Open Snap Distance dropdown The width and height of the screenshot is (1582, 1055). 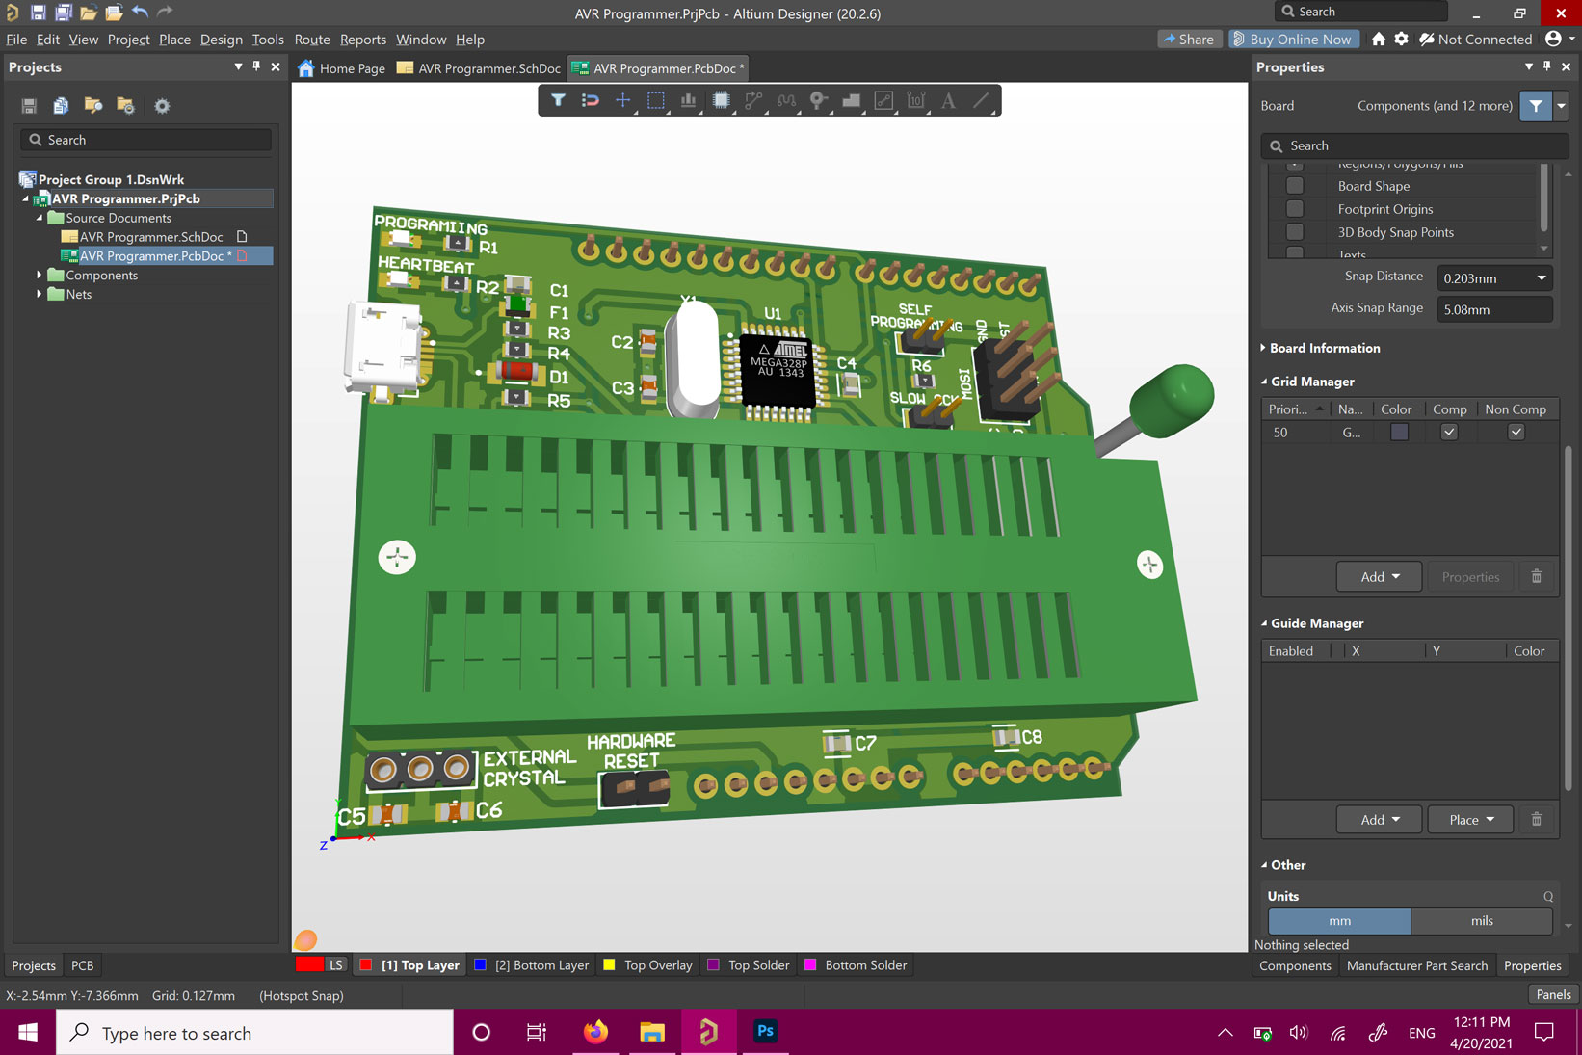1542,278
